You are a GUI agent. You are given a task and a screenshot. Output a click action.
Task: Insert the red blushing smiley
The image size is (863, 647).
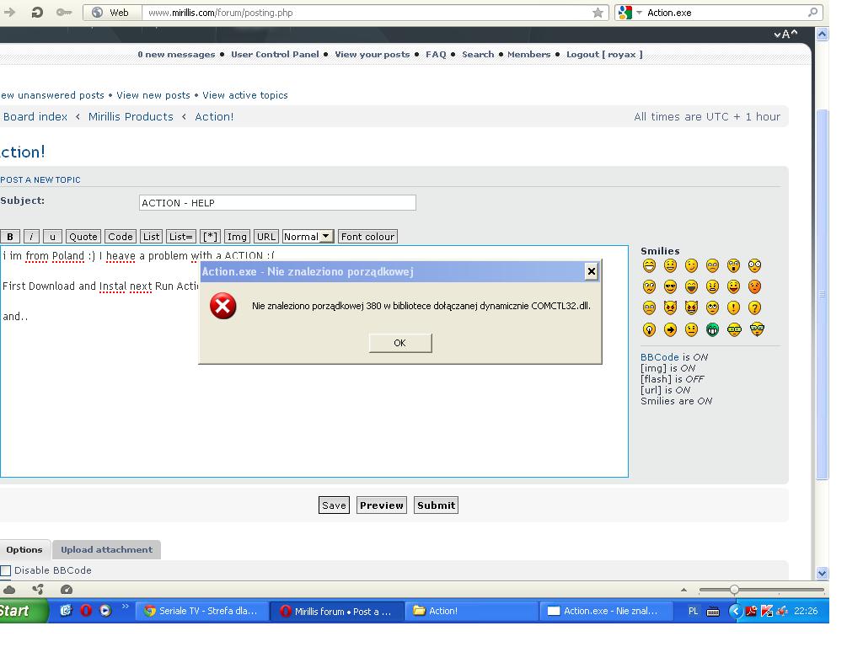coord(754,287)
